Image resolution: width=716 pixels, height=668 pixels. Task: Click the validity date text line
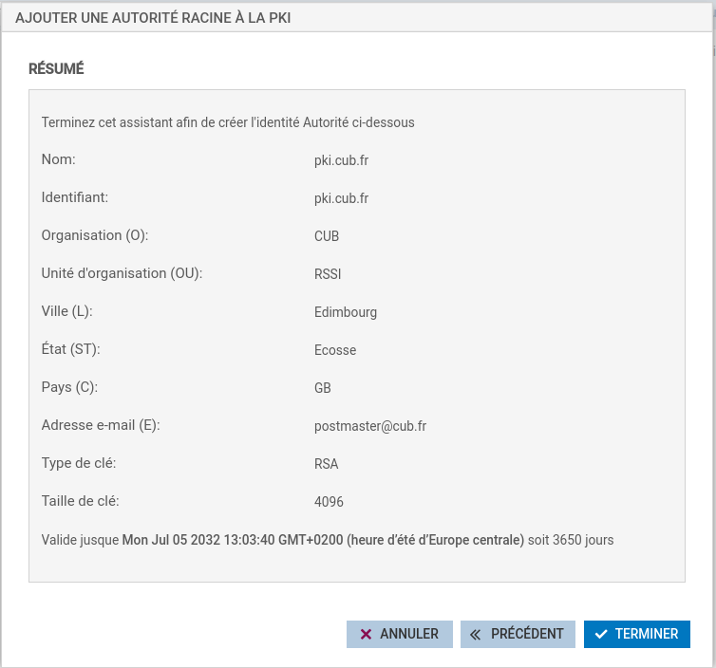[328, 540]
